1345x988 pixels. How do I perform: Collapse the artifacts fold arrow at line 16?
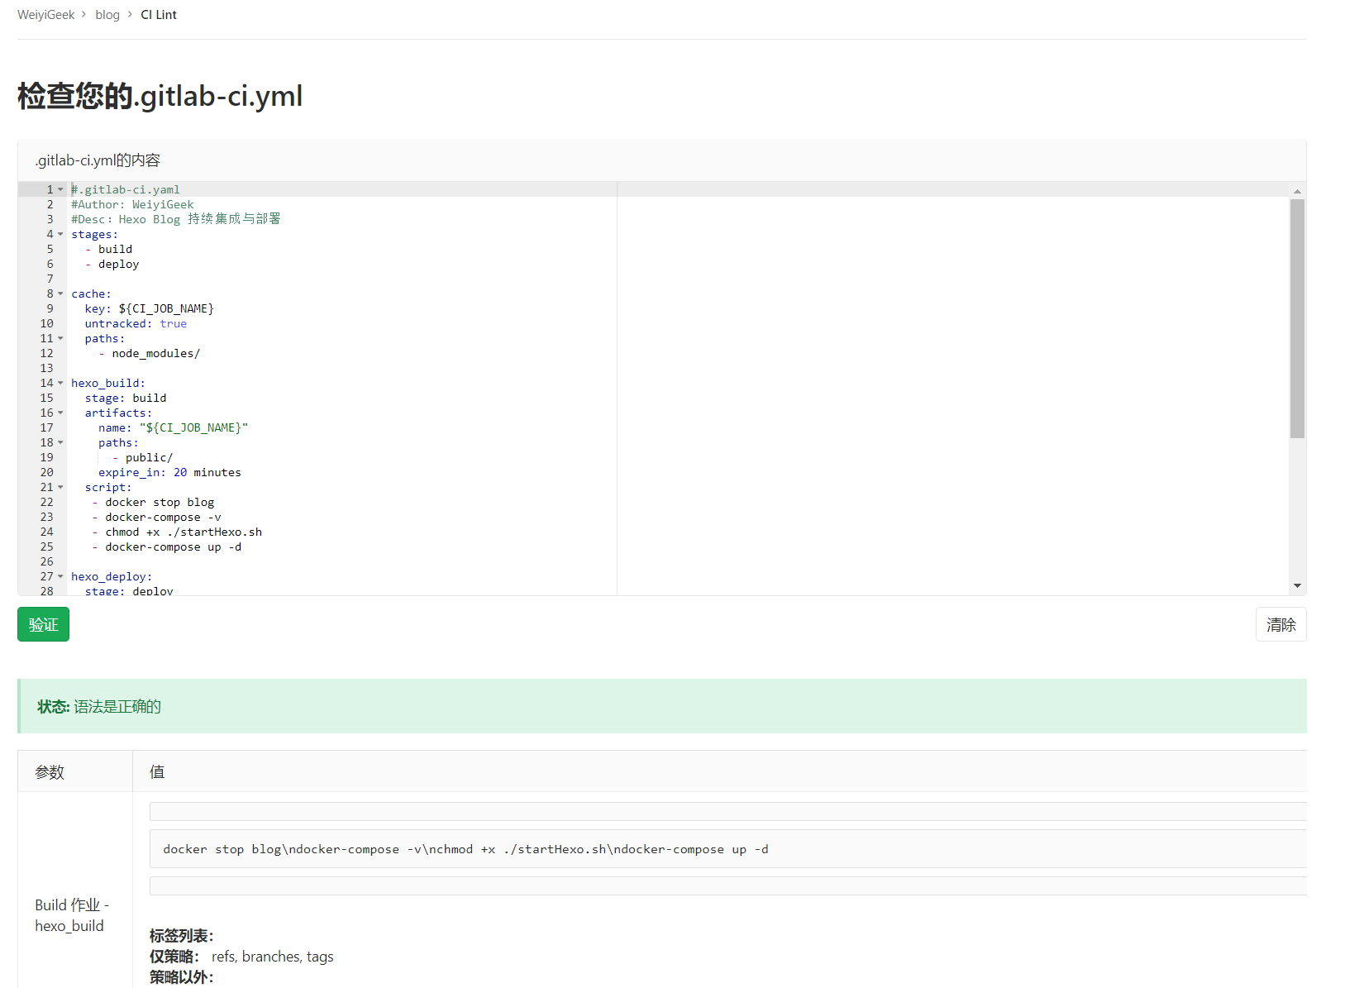coord(60,413)
